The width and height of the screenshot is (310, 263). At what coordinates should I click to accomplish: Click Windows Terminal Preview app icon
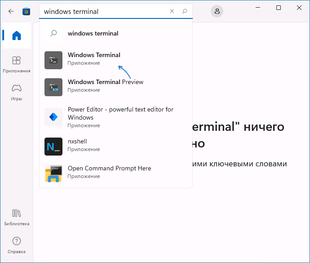point(53,87)
